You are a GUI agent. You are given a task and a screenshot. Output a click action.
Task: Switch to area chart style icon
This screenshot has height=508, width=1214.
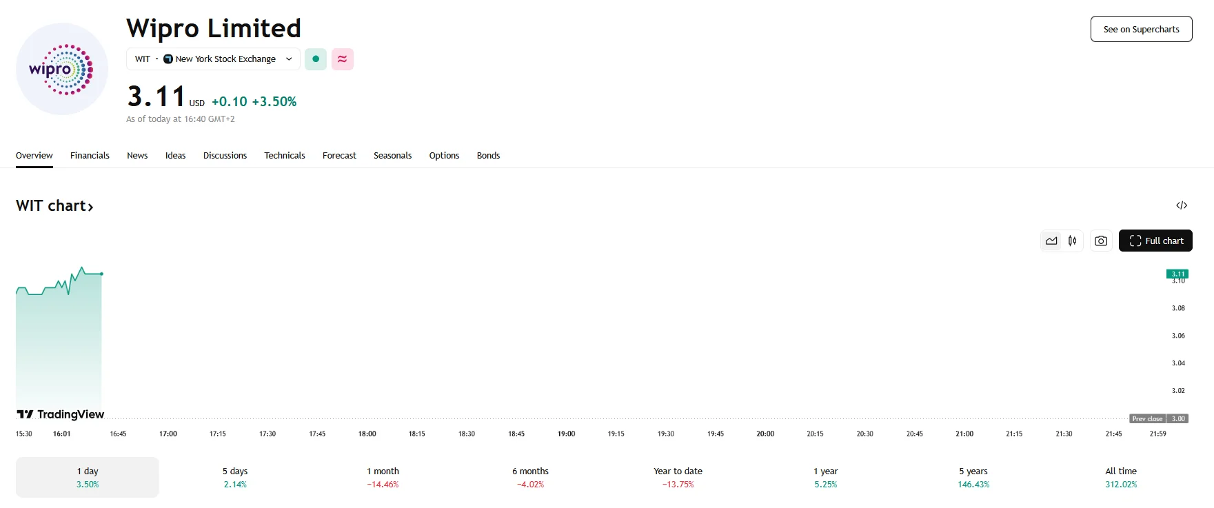(1051, 241)
